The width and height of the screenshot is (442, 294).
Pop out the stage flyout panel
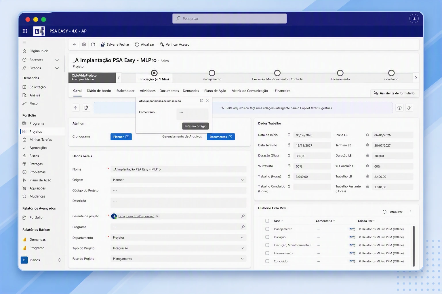tap(201, 100)
